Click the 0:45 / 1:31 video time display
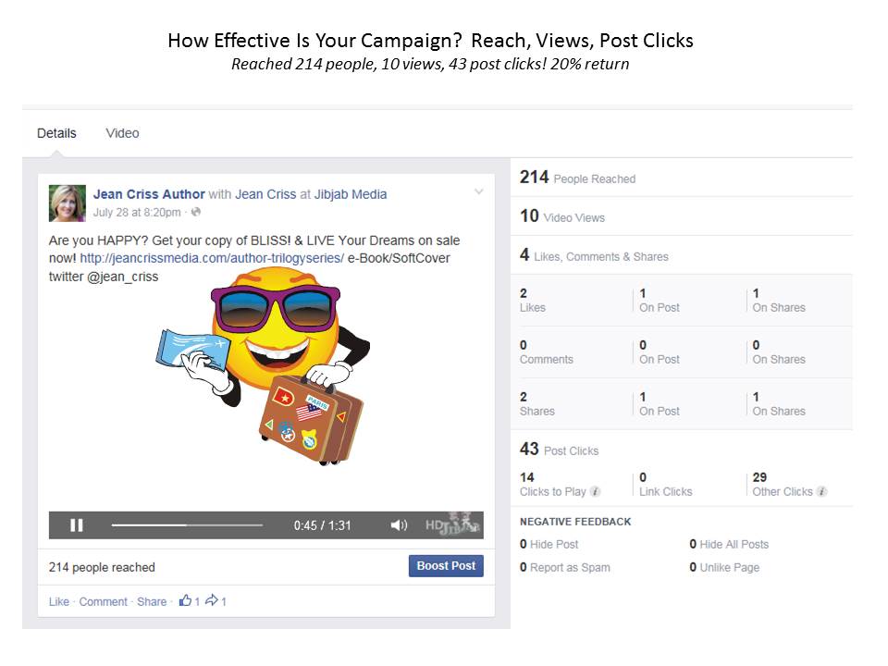The image size is (888, 666). tap(322, 525)
